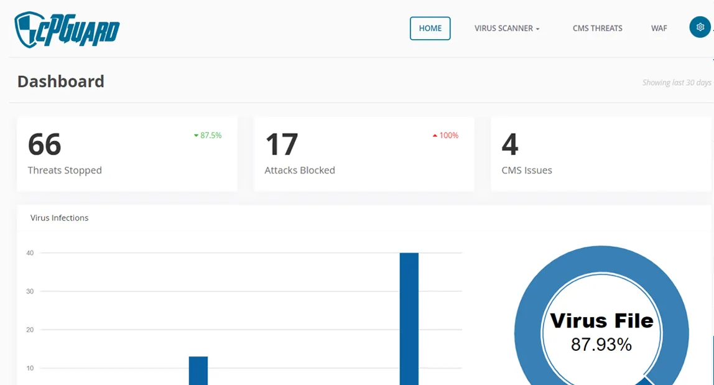Click the 10 label on the chart axis
This screenshot has width=714, height=385.
coord(30,368)
